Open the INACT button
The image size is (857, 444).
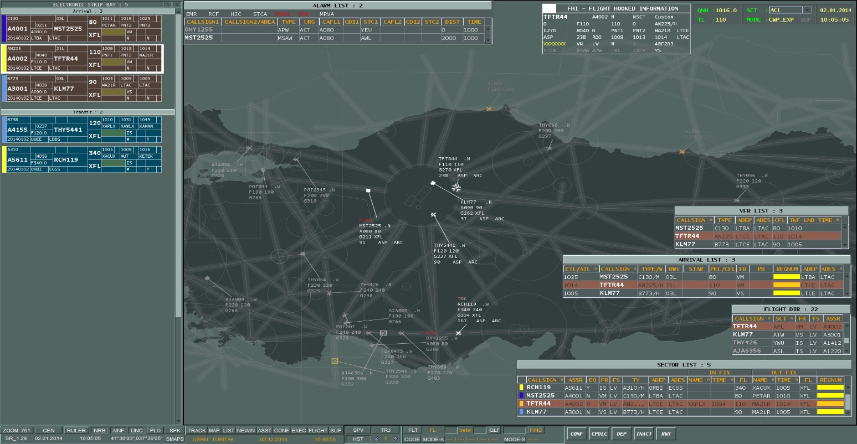(644, 433)
